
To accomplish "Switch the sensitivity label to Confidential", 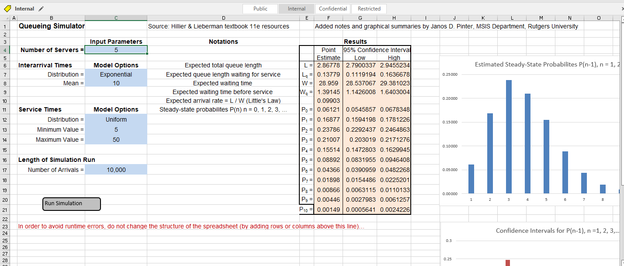I will click(333, 8).
